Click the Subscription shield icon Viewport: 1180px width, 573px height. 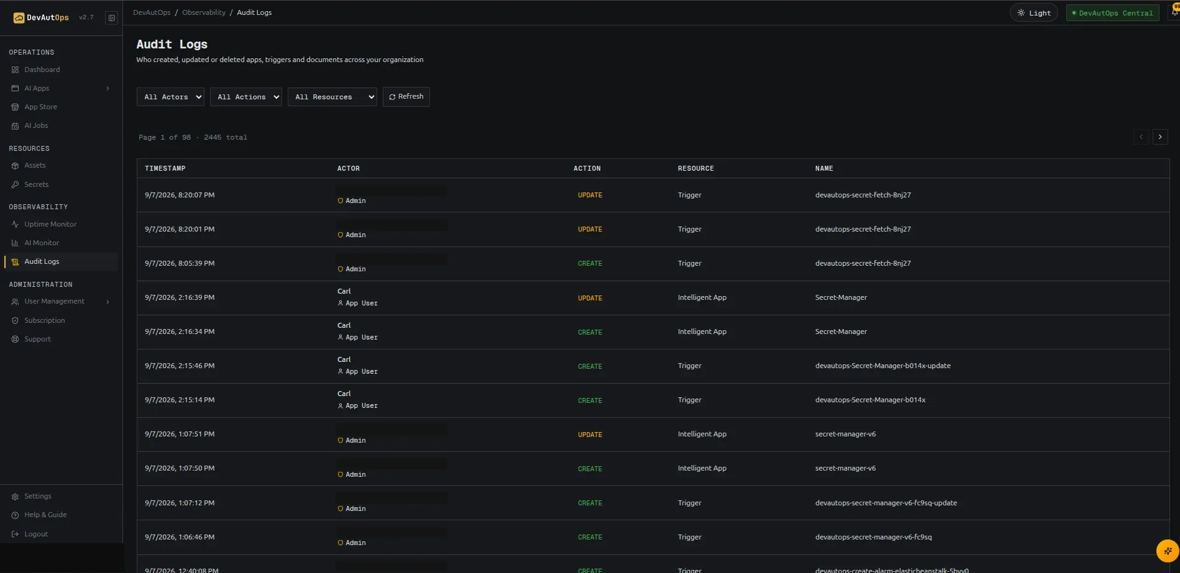(x=15, y=321)
